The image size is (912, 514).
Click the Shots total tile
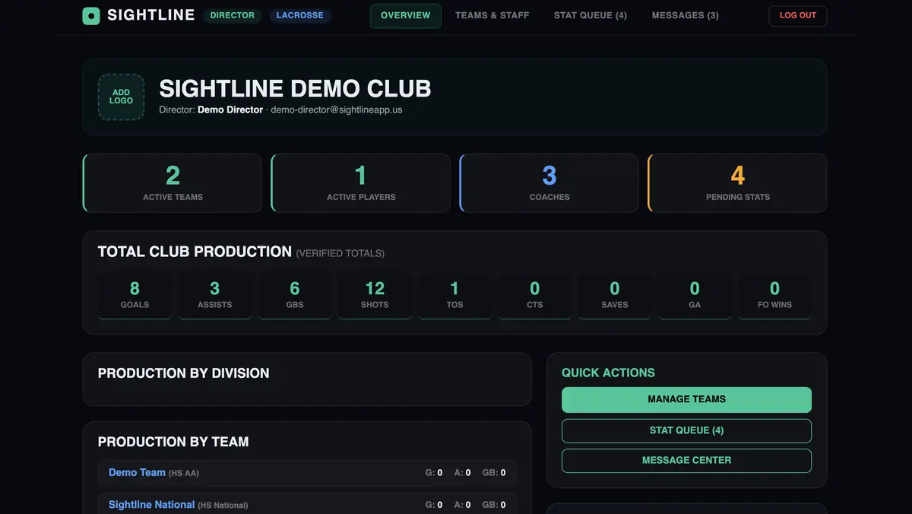click(x=375, y=295)
